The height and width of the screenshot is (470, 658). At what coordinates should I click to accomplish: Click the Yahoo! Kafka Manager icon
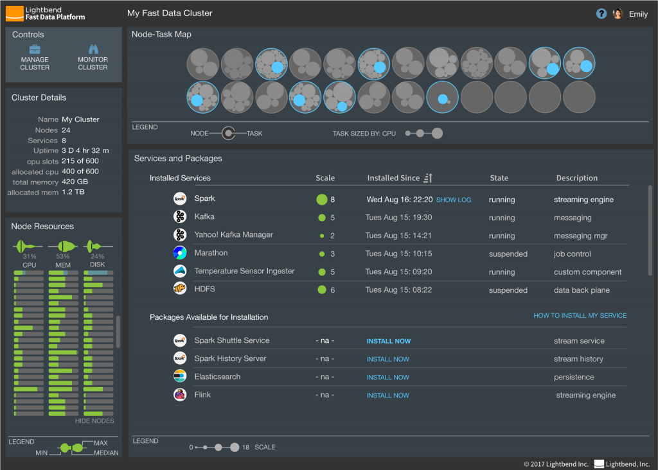[180, 235]
